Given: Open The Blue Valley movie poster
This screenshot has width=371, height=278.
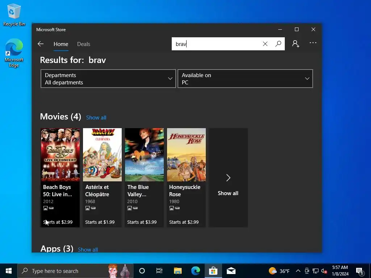Looking at the screenshot, I should [x=144, y=155].
